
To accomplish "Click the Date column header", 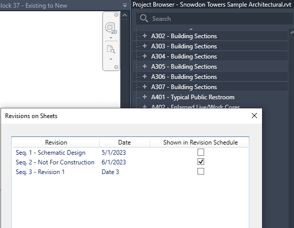I will [124, 142].
